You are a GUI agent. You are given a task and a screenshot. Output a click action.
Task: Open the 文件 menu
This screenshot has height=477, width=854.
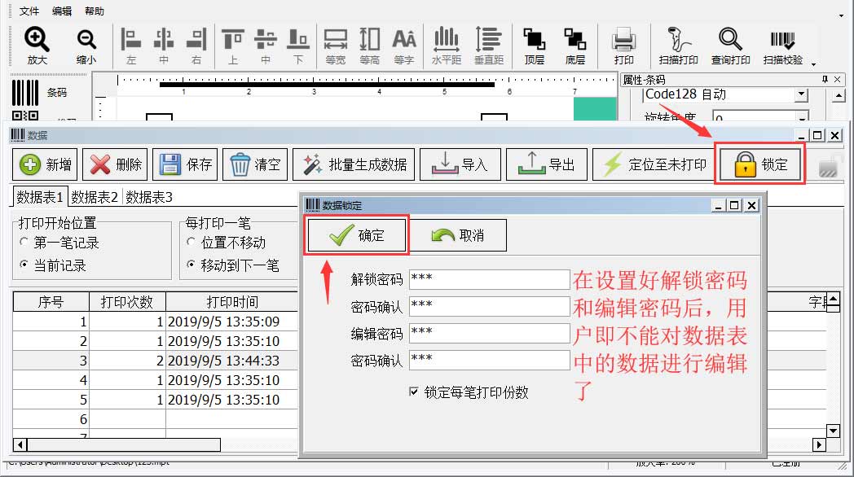(29, 11)
